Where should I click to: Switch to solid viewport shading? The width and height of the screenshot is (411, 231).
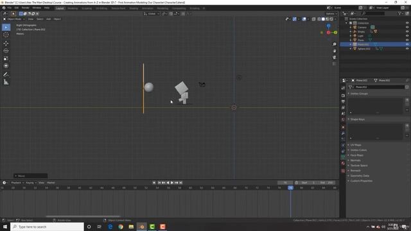coord(323,19)
